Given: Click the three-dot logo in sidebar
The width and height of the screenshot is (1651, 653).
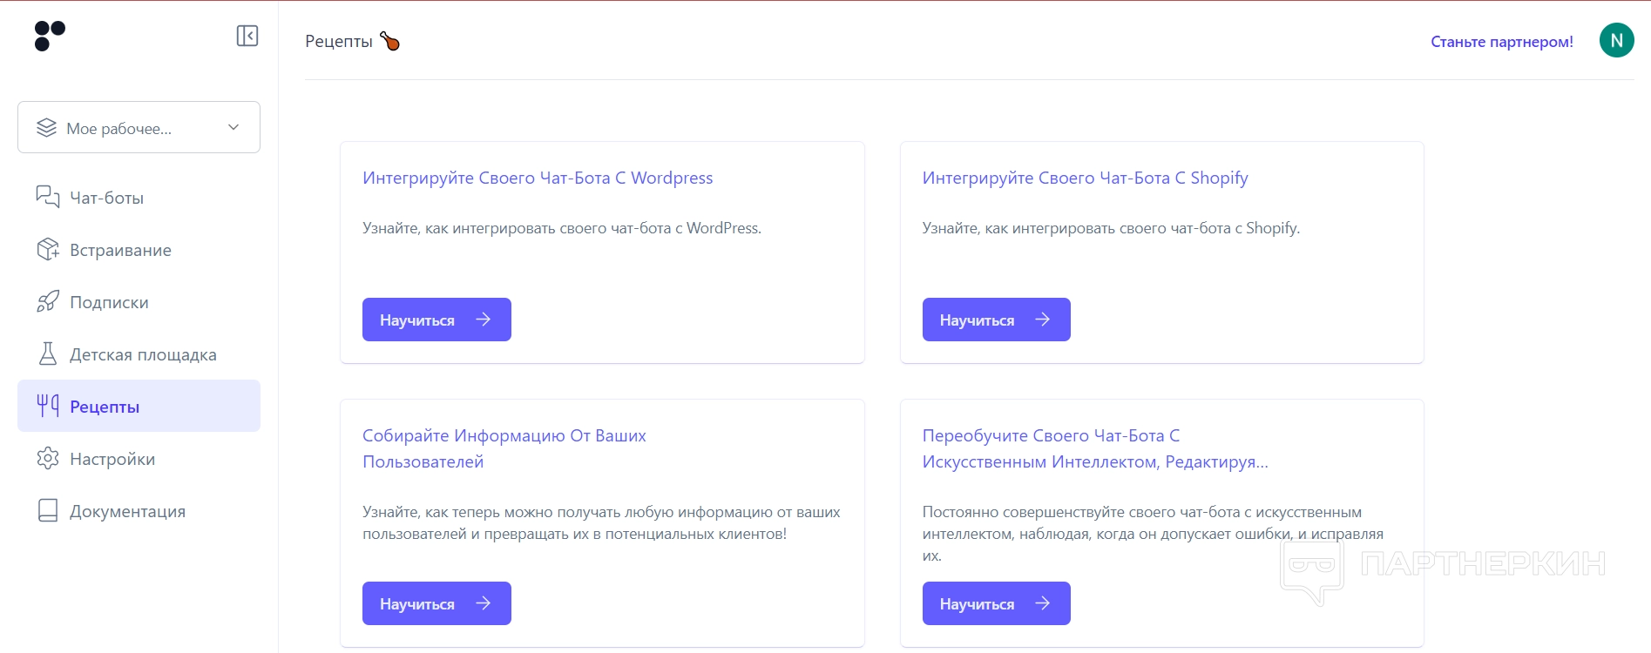Looking at the screenshot, I should coord(50,36).
